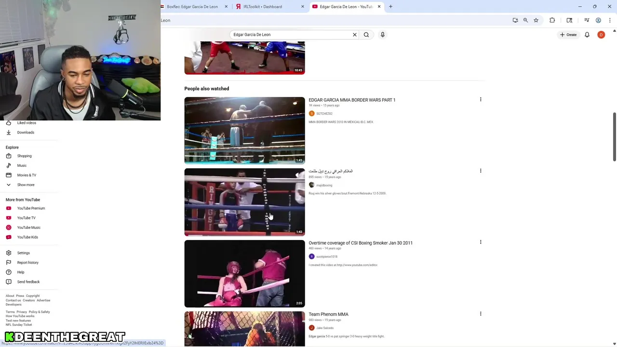This screenshot has width=617, height=347.
Task: Click SGTCHEZ82 channel name
Action: [324, 114]
